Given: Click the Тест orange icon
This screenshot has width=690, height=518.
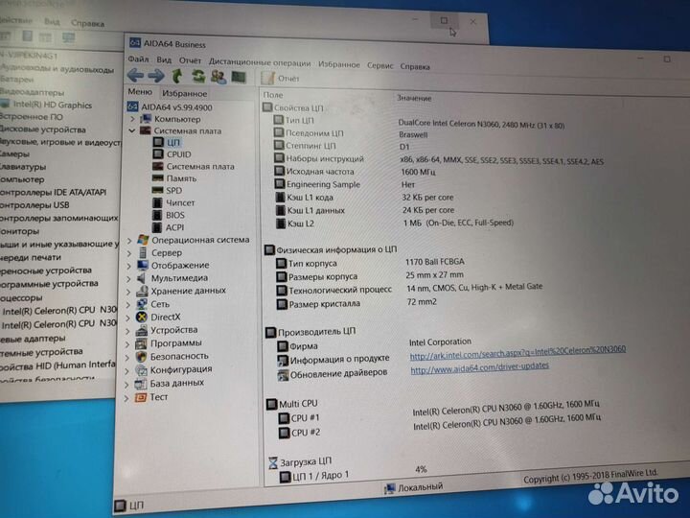Looking at the screenshot, I should click(x=140, y=397).
